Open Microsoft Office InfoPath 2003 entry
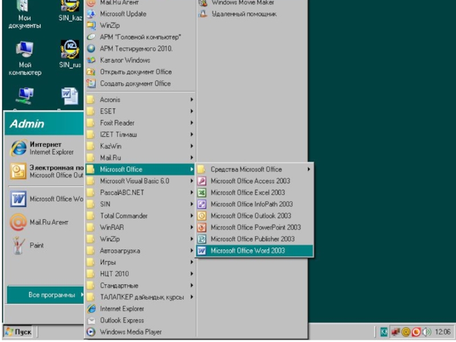Screen dimensions: 456x342 [254, 204]
